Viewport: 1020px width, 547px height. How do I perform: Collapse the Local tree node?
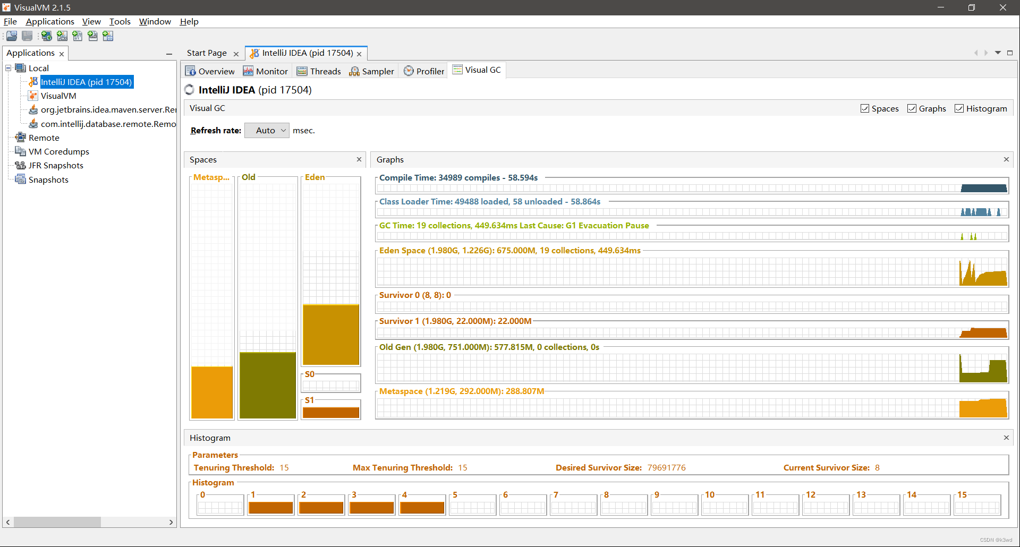(8, 68)
